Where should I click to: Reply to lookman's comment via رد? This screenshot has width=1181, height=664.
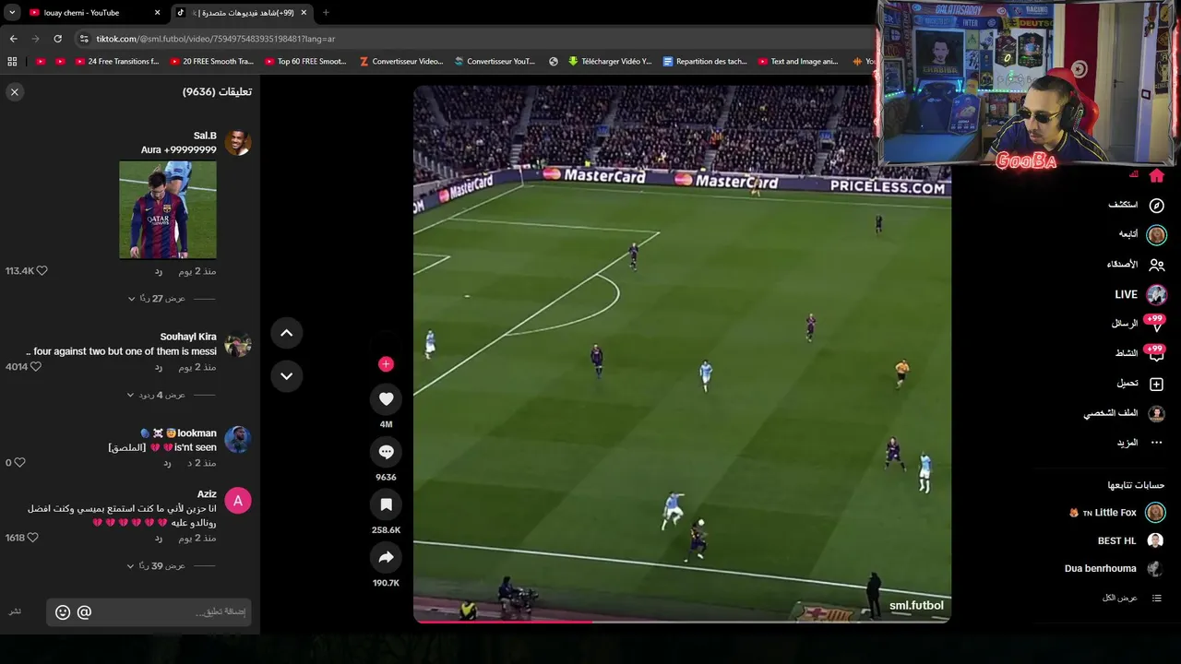[167, 463]
